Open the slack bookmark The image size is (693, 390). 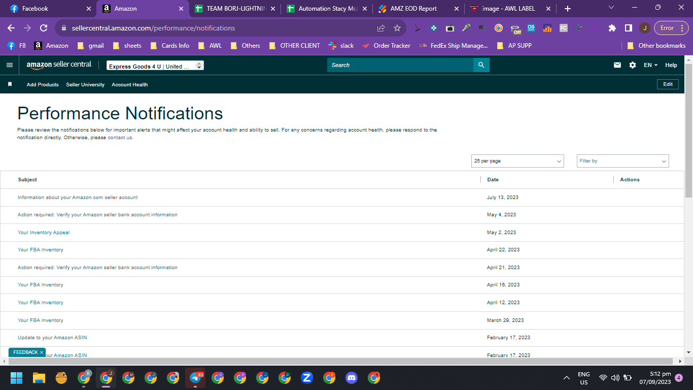point(341,46)
